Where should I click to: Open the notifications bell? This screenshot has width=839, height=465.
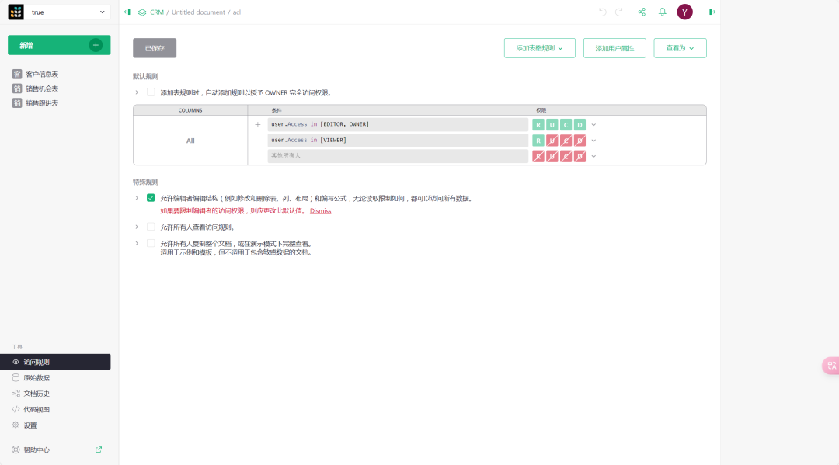point(663,12)
